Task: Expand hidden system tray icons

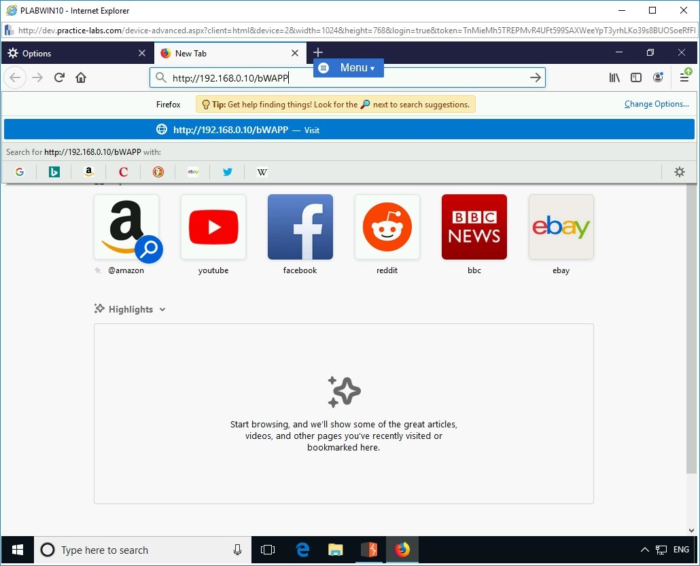Action: 644,550
